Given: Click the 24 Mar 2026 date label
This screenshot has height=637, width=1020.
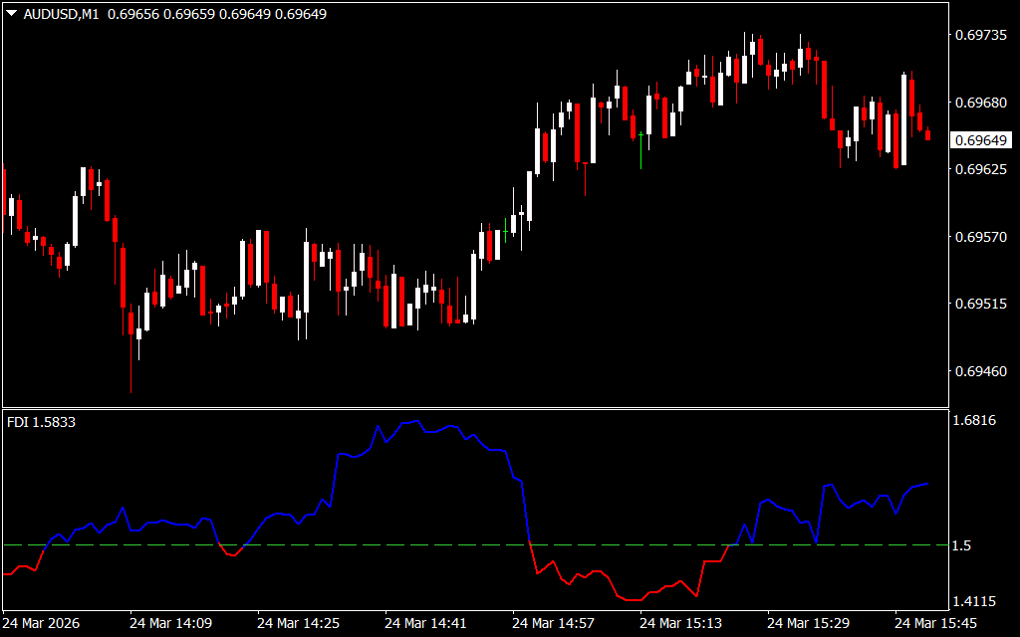Looking at the screenshot, I should pyautogui.click(x=42, y=623).
